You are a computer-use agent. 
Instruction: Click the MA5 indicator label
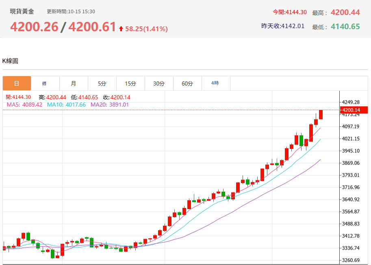24,105
